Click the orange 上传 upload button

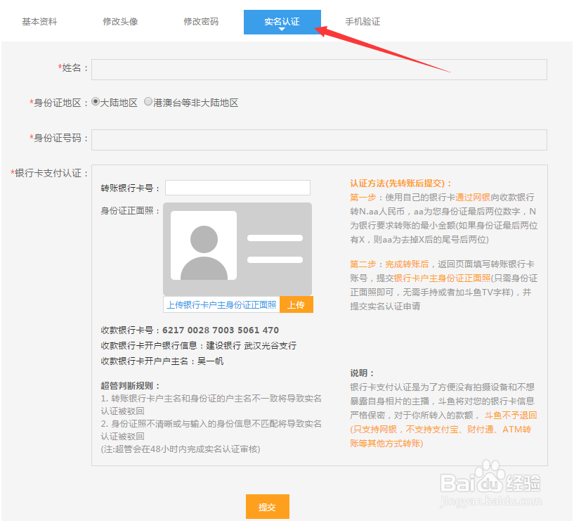pos(296,305)
